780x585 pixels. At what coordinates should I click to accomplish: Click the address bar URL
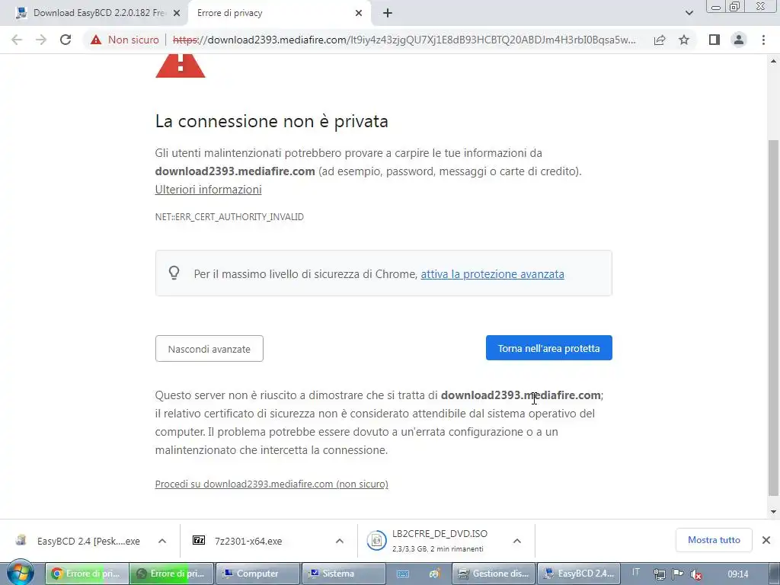point(403,40)
